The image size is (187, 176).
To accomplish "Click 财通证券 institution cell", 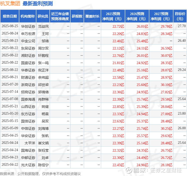I will 28,77.
